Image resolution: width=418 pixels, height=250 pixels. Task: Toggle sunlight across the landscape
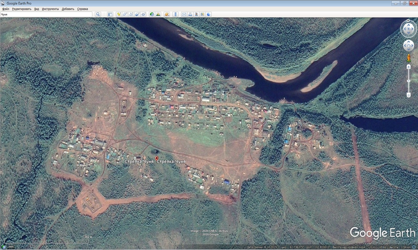(158, 14)
